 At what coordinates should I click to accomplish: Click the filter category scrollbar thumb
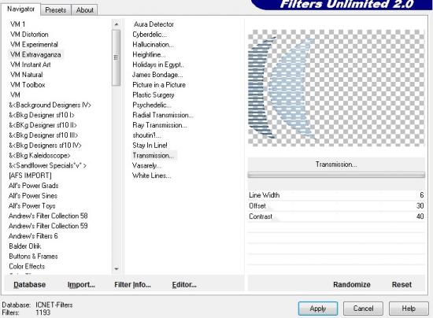117,57
